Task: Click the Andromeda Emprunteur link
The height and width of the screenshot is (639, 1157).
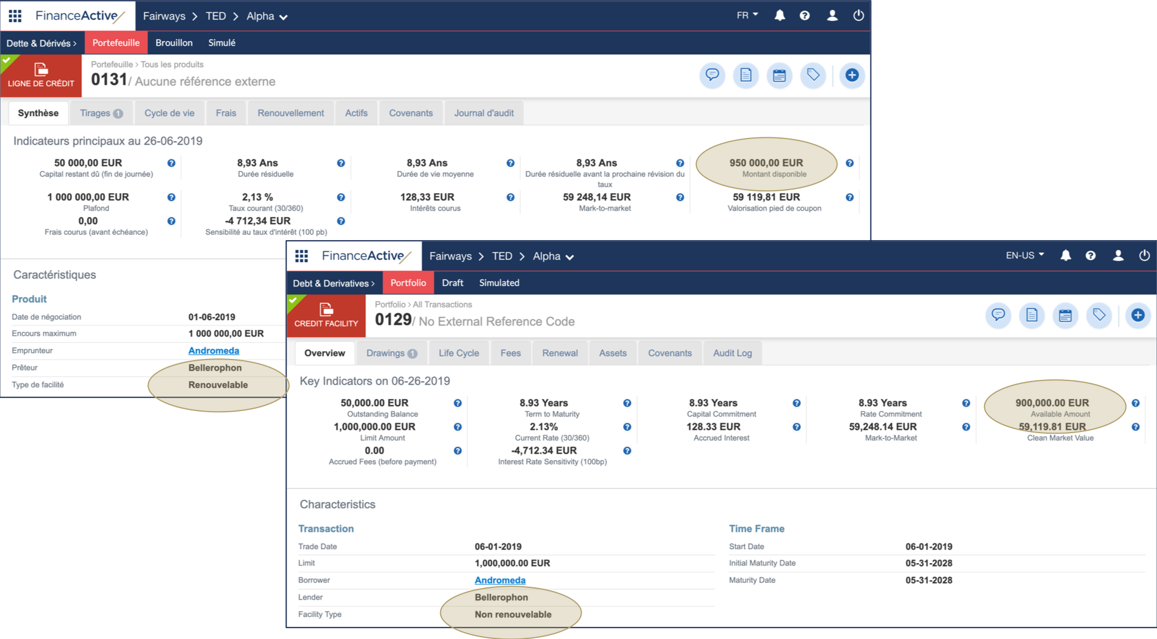Action: [x=213, y=351]
